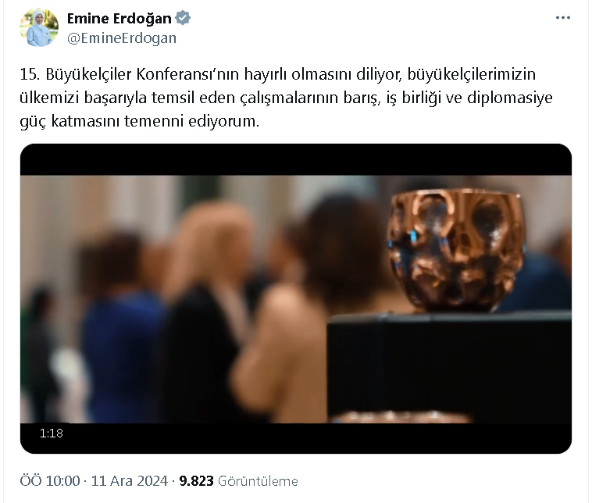Viewport: 592px width, 503px height.
Task: Click the copper cup in the video
Action: click(456, 250)
